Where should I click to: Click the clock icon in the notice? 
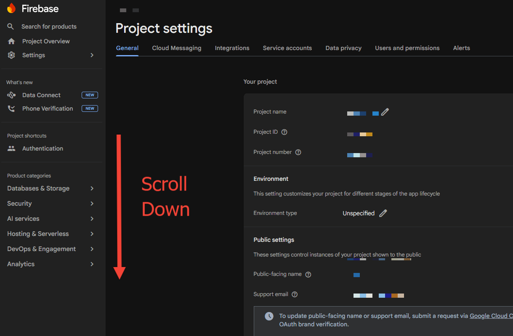tap(269, 316)
